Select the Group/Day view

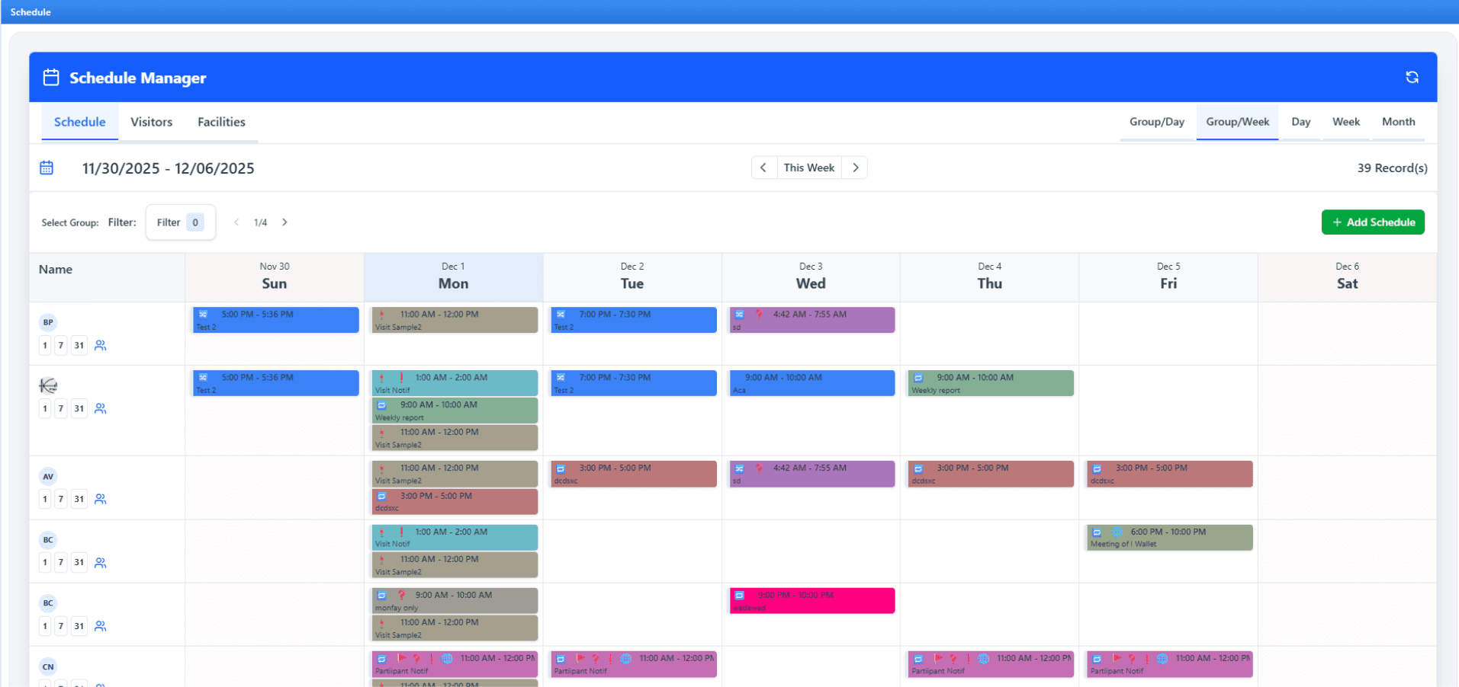click(x=1156, y=122)
